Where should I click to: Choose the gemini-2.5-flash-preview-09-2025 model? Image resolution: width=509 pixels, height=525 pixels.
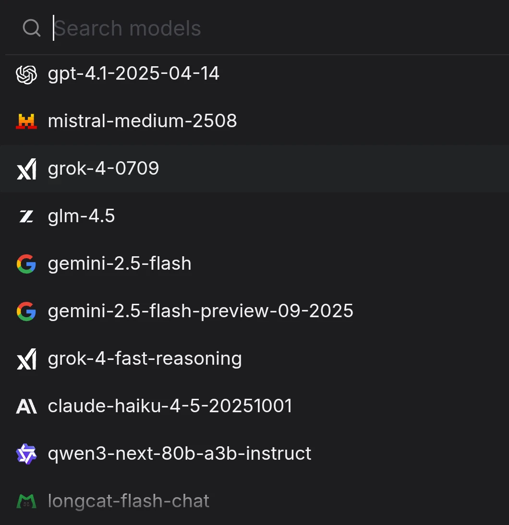201,311
